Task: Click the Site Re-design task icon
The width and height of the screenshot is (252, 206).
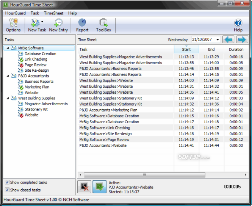Action: (x=20, y=70)
